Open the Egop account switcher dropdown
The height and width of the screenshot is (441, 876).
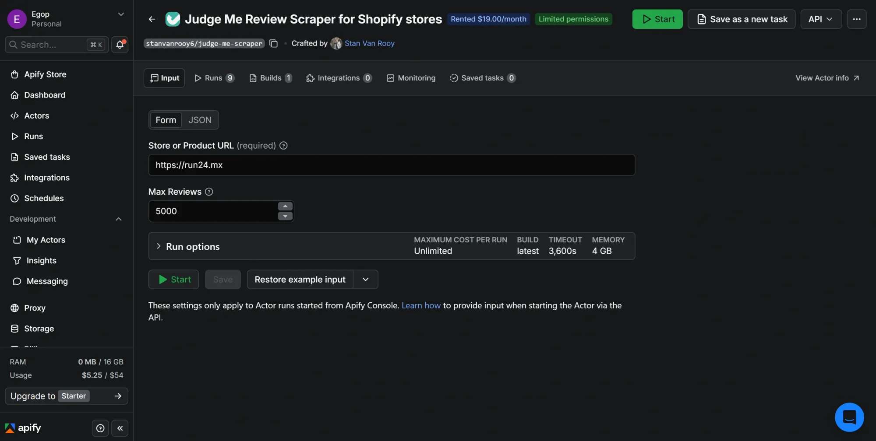click(121, 14)
